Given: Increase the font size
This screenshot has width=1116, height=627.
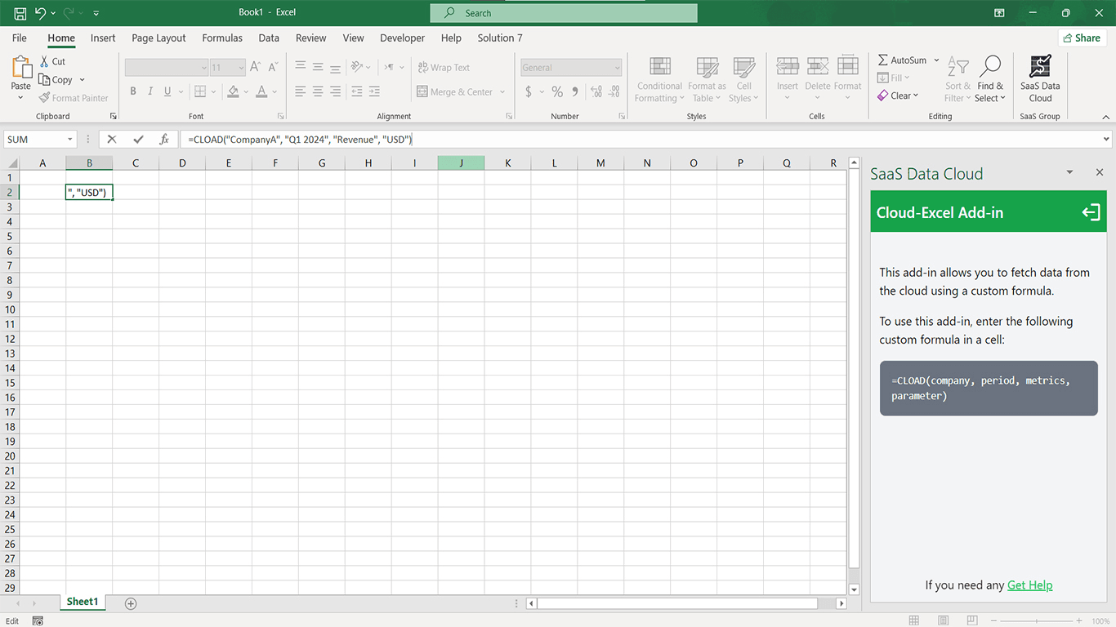Looking at the screenshot, I should click(x=256, y=68).
